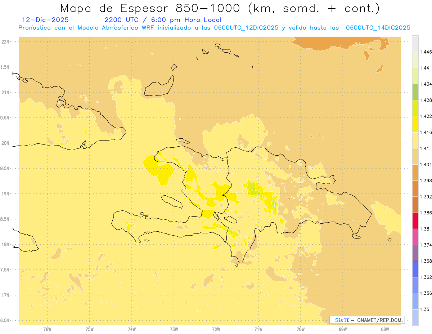This screenshot has width=432, height=334.
Task: Click the '1.398' legend value
Action: [426, 181]
